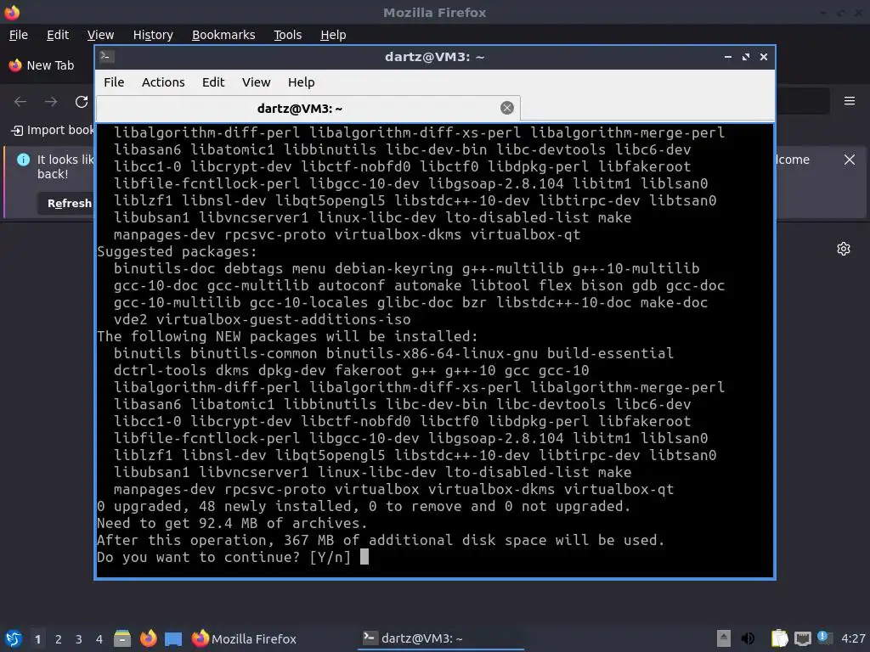Screen dimensions: 870x652
Task: Launch Firefox from the taskbar quick launcher
Action: click(x=148, y=638)
